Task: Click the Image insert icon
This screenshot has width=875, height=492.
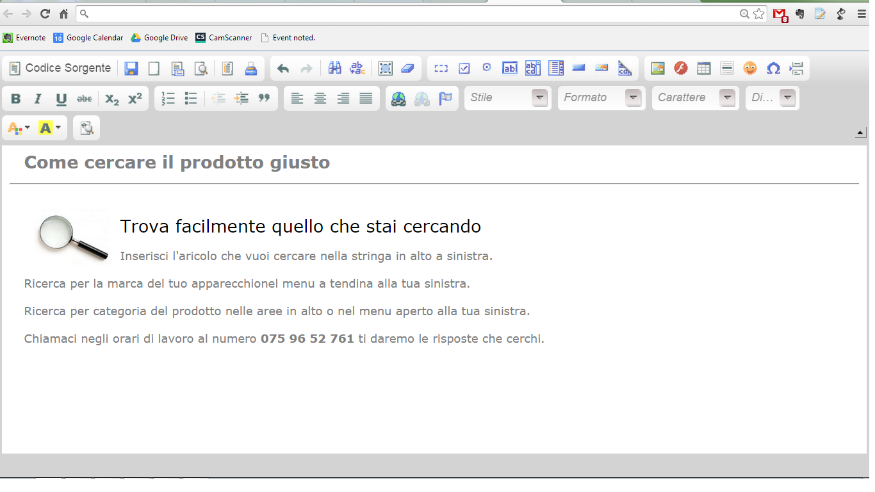Action: click(658, 69)
